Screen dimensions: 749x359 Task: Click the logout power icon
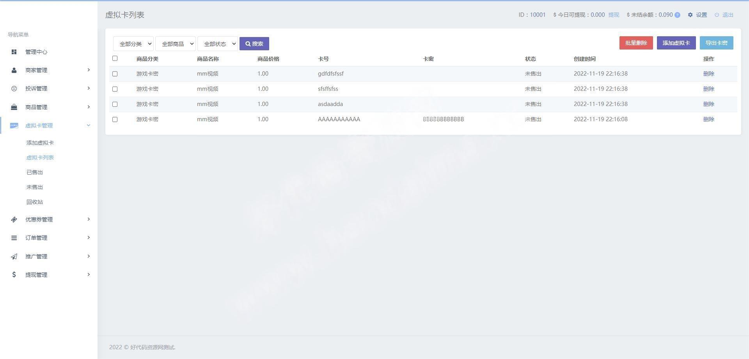coord(717,15)
